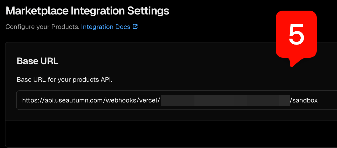The height and width of the screenshot is (148, 337).
Task: Click the redacted segment inside the URL field
Action: [225, 100]
